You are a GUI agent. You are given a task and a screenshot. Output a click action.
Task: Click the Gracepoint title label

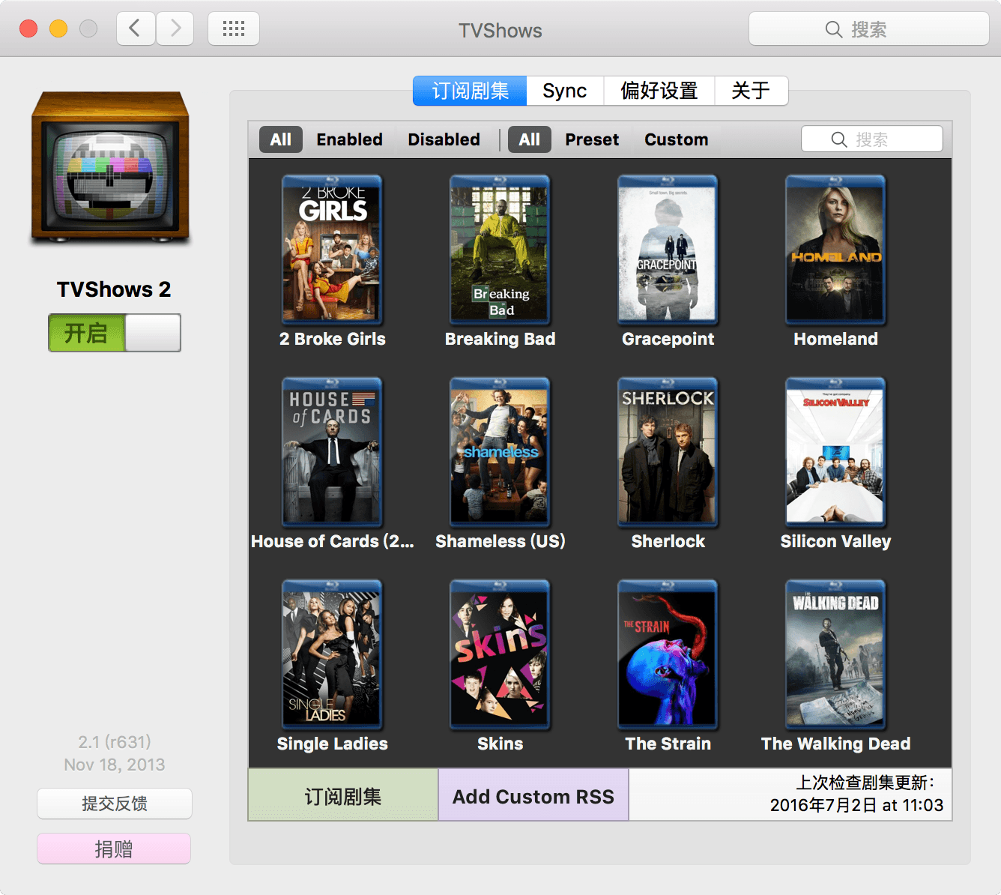tap(668, 339)
